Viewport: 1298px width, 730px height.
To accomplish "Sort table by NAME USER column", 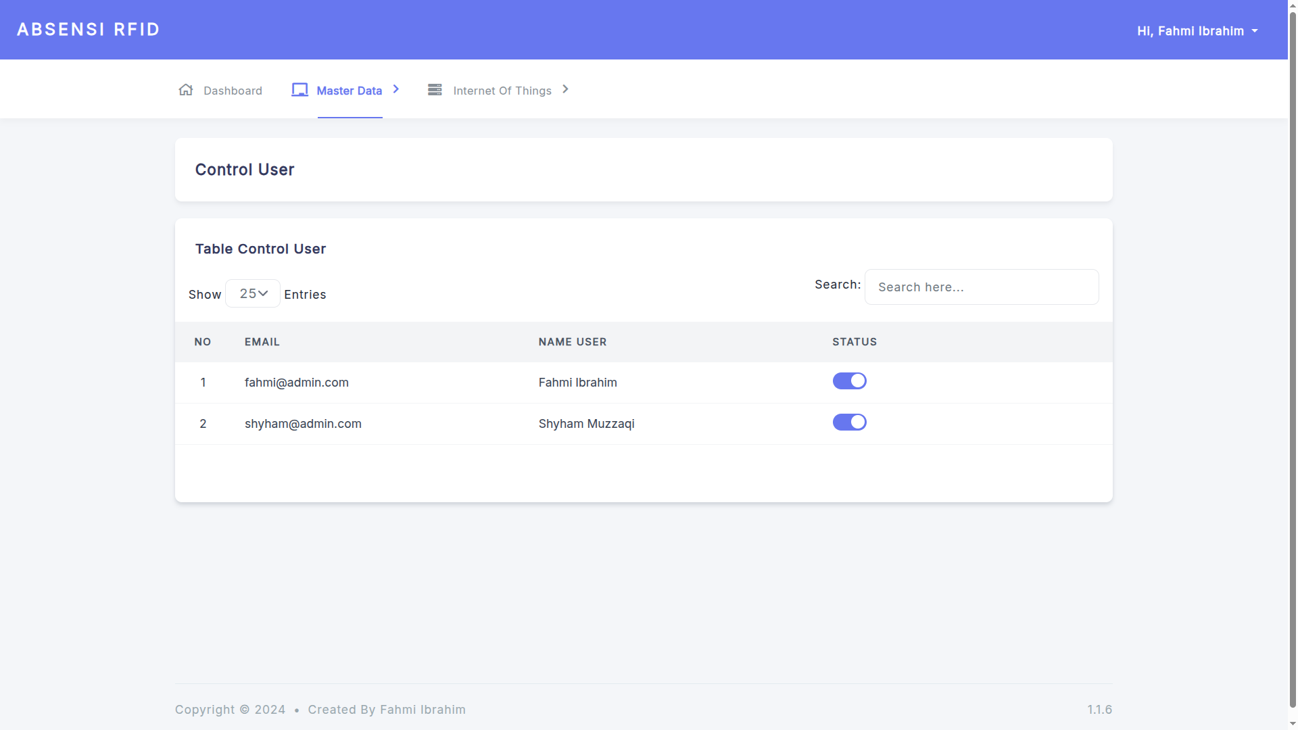I will tap(572, 342).
